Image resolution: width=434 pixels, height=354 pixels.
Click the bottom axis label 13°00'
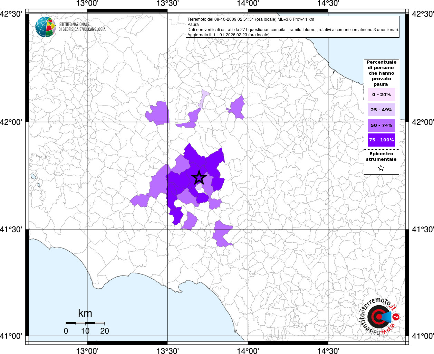click(87, 351)
